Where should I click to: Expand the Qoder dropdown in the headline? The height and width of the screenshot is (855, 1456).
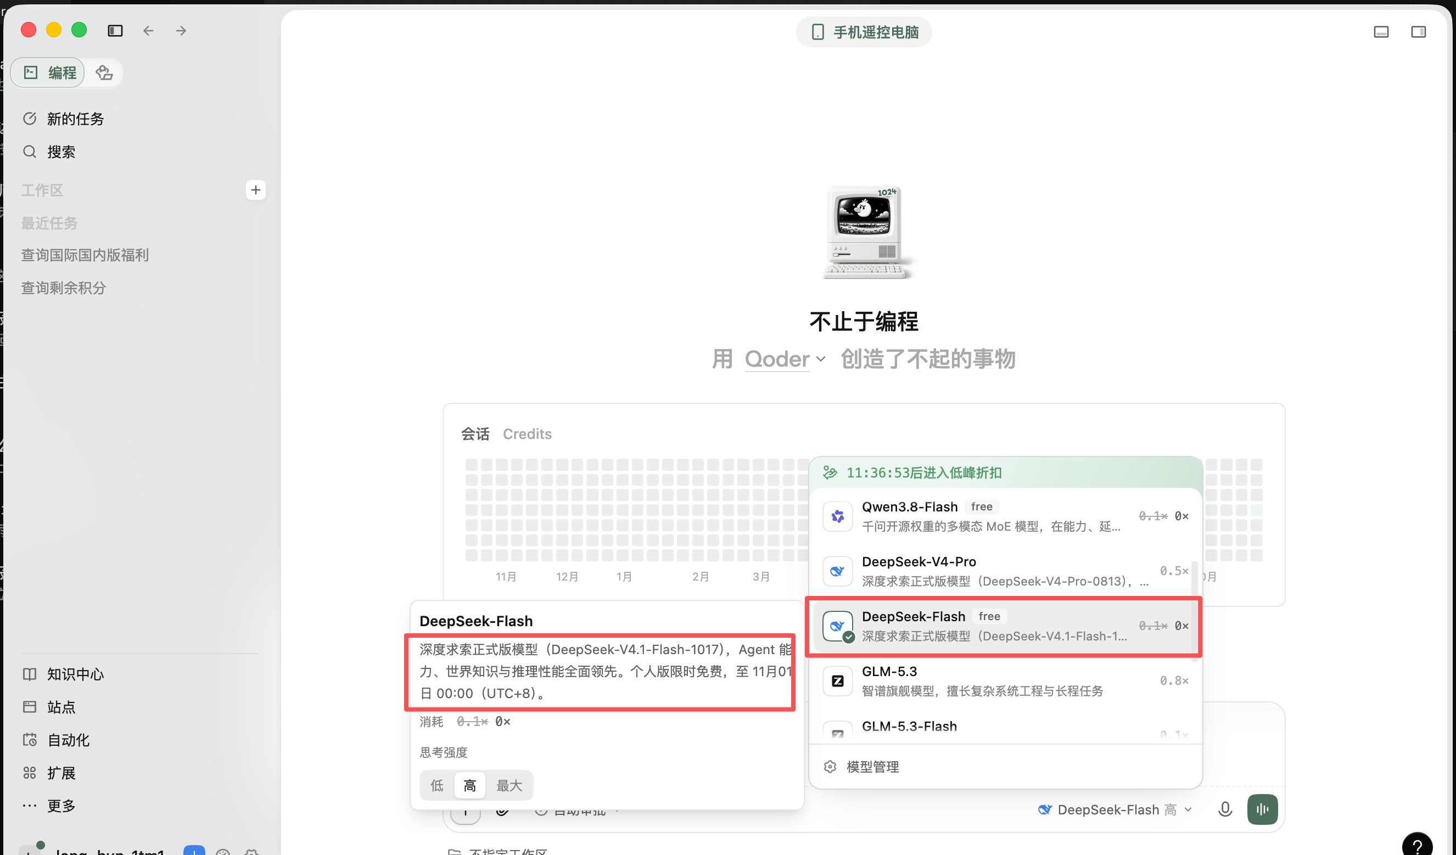[x=785, y=359]
